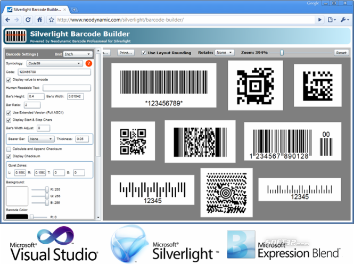
Task: Click the Microsoft Expression Blend logo
Action: click(284, 245)
